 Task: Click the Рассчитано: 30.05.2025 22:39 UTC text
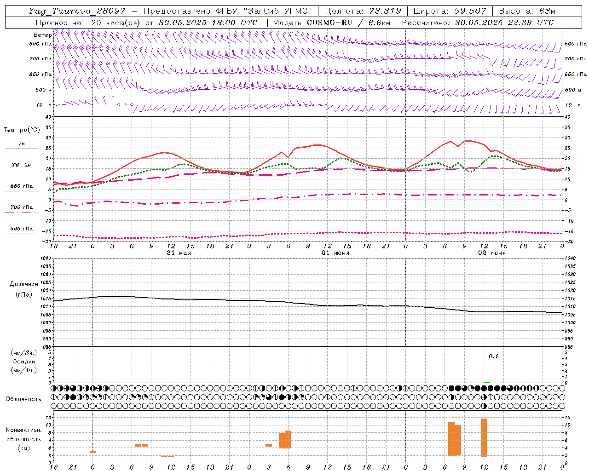pos(478,23)
